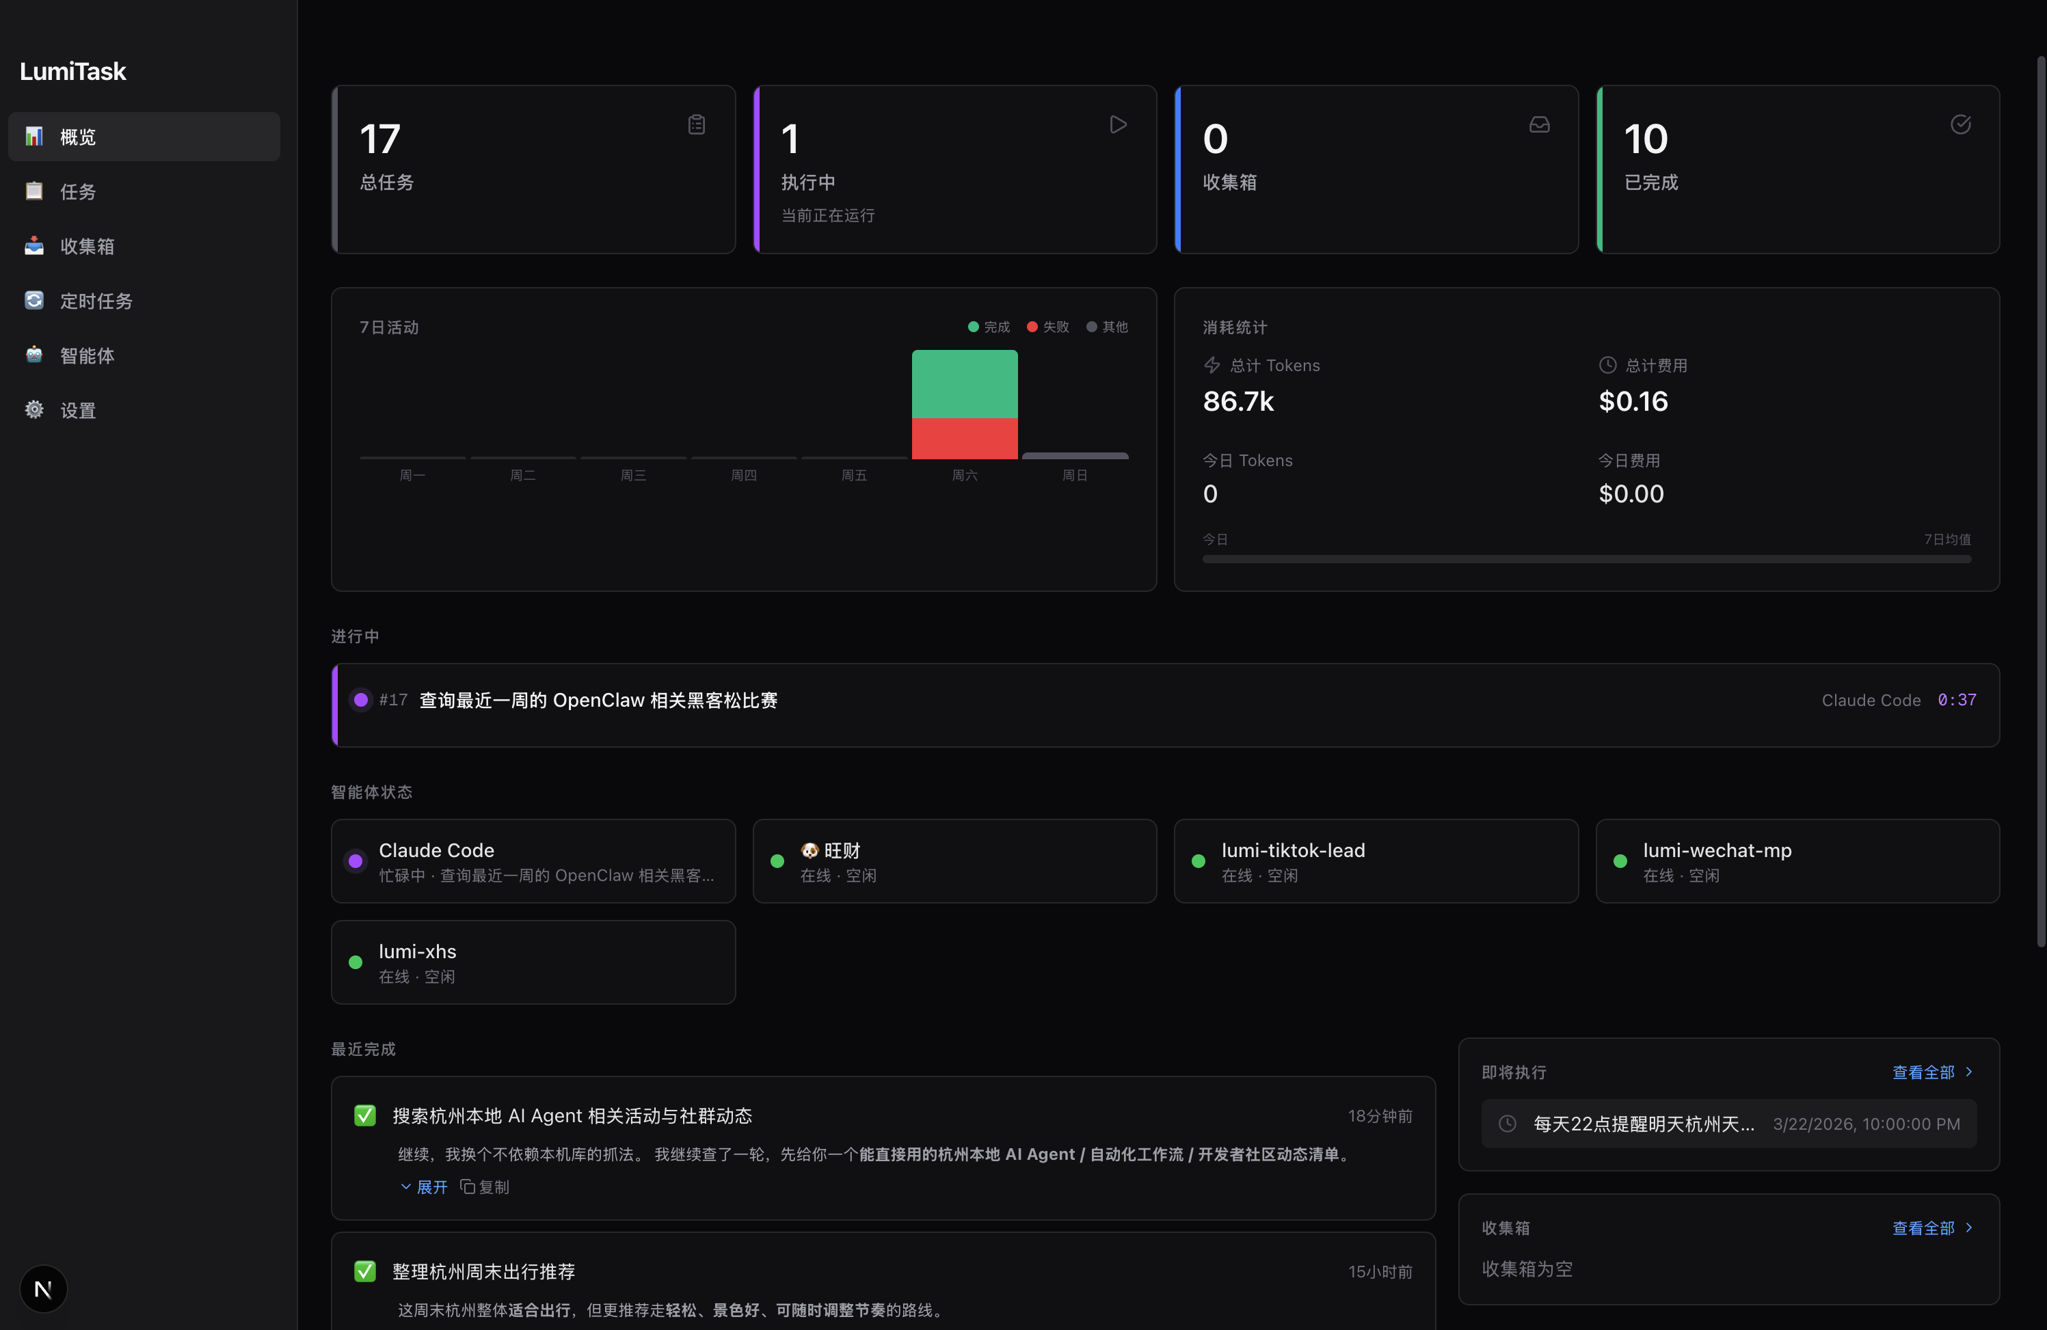Click the 0:37 elapsed timer on task #17
2047x1330 pixels.
coord(1957,700)
